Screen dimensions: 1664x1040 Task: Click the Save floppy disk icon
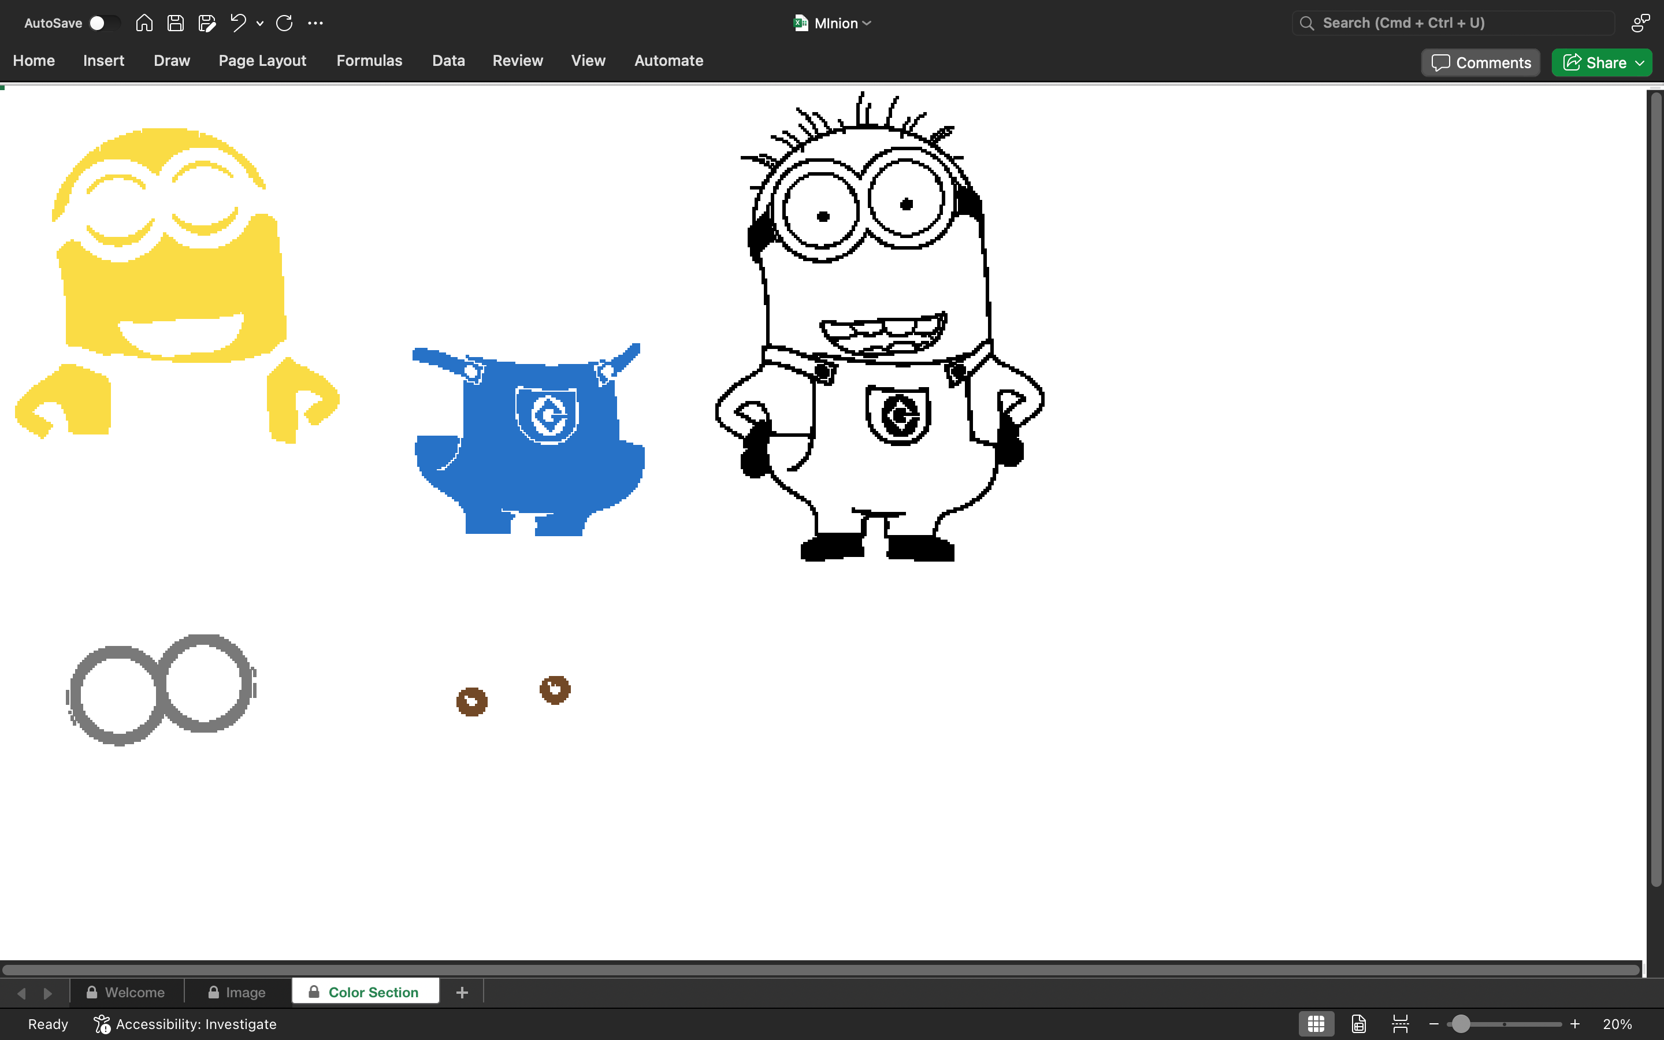175,23
